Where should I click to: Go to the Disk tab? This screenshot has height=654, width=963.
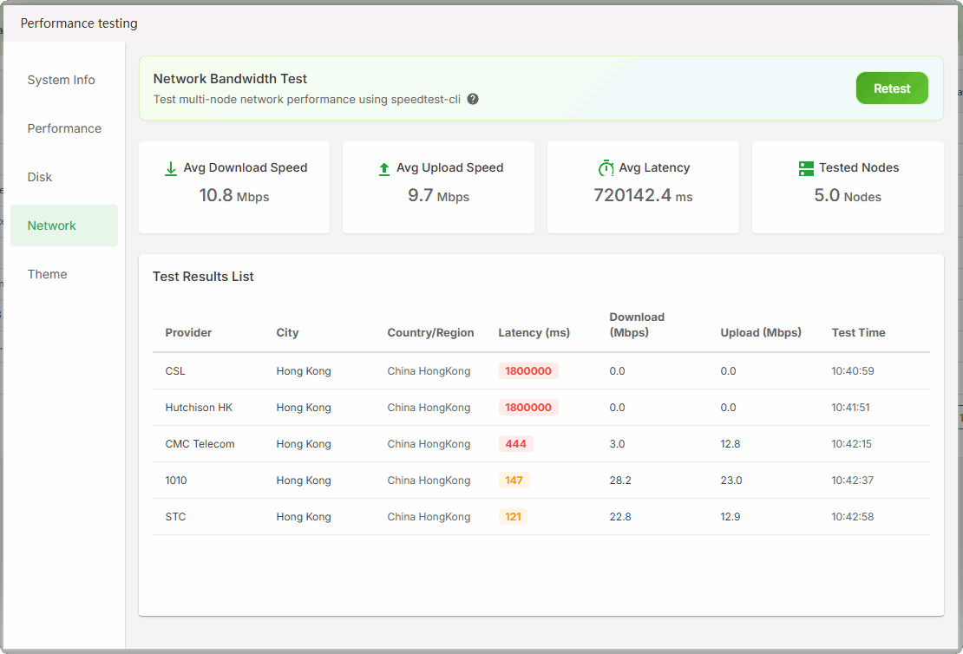(40, 177)
